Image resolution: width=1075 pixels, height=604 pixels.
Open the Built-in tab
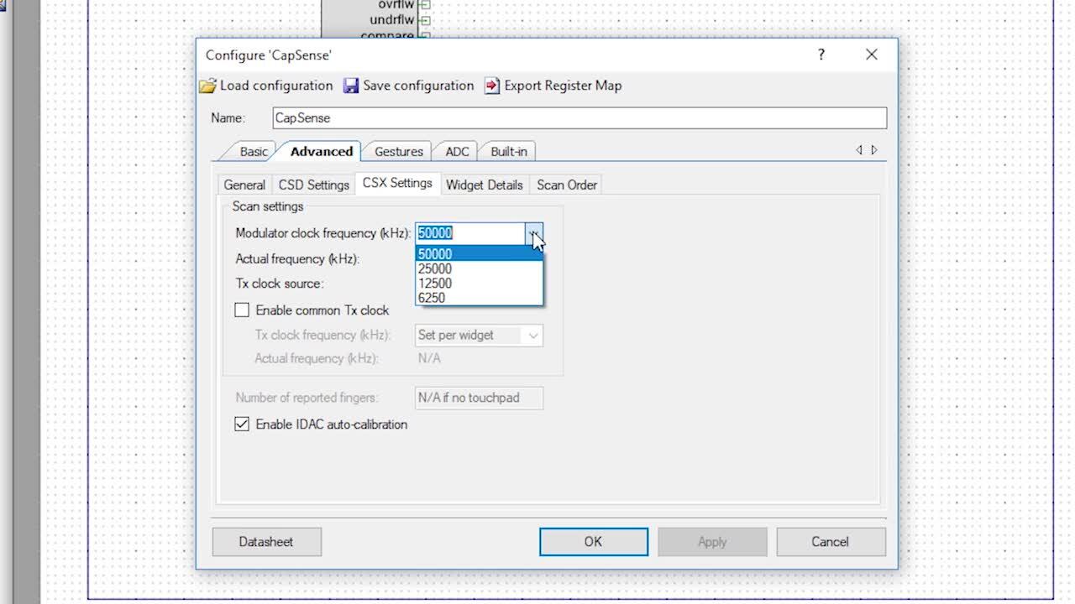click(x=507, y=152)
